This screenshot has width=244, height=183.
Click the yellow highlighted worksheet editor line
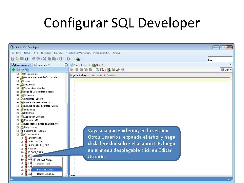(x=152, y=80)
